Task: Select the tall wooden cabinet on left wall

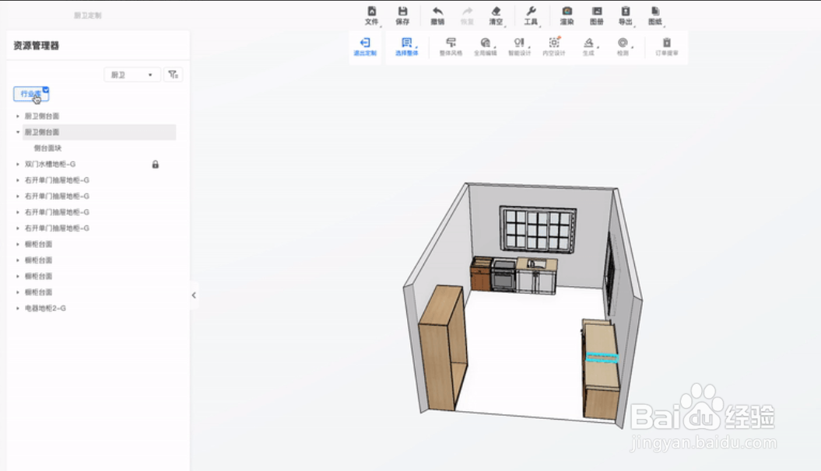Action: 443,347
